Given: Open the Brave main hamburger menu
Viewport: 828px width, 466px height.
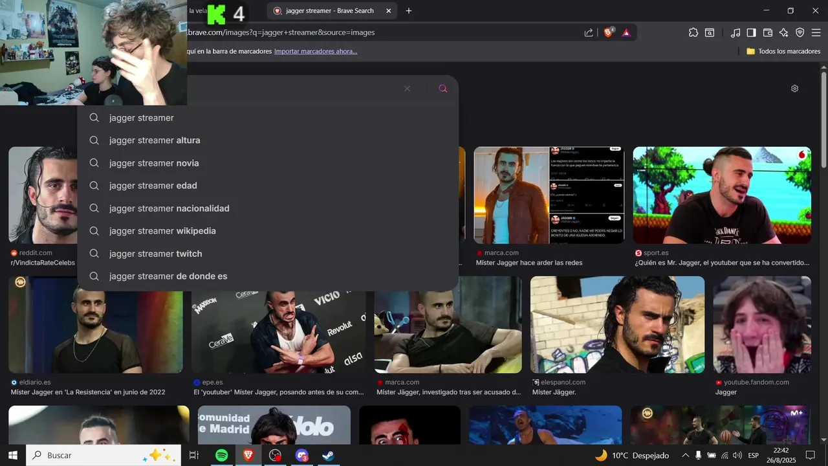Looking at the screenshot, I should click(x=816, y=32).
